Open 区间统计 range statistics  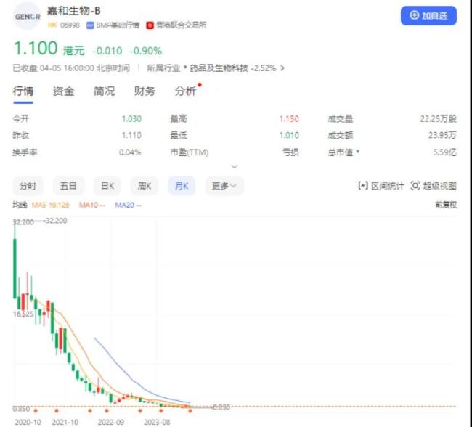[x=381, y=186]
